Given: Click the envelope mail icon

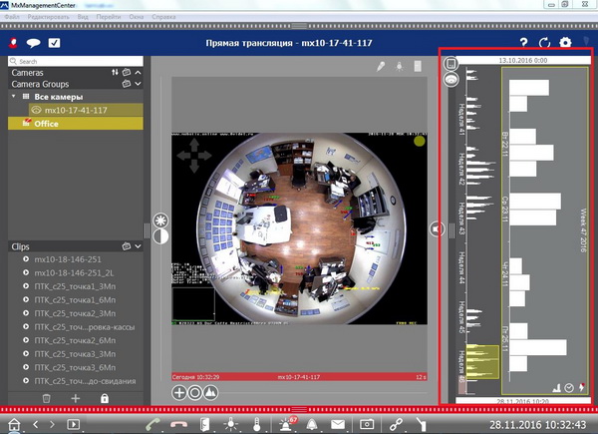Looking at the screenshot, I should tap(338, 424).
